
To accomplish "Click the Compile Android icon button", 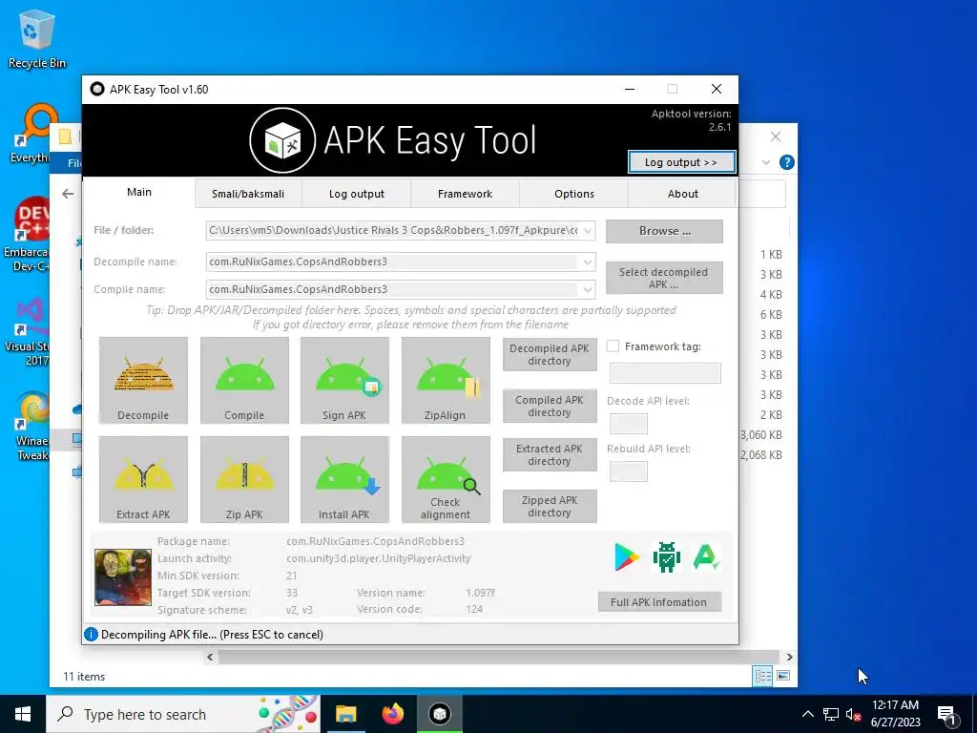I will pyautogui.click(x=244, y=380).
